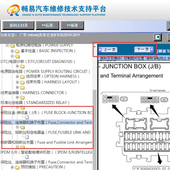
Task: Click the document icon under 保险丝、熔断丝和继电器盒
Action: coord(27,137)
